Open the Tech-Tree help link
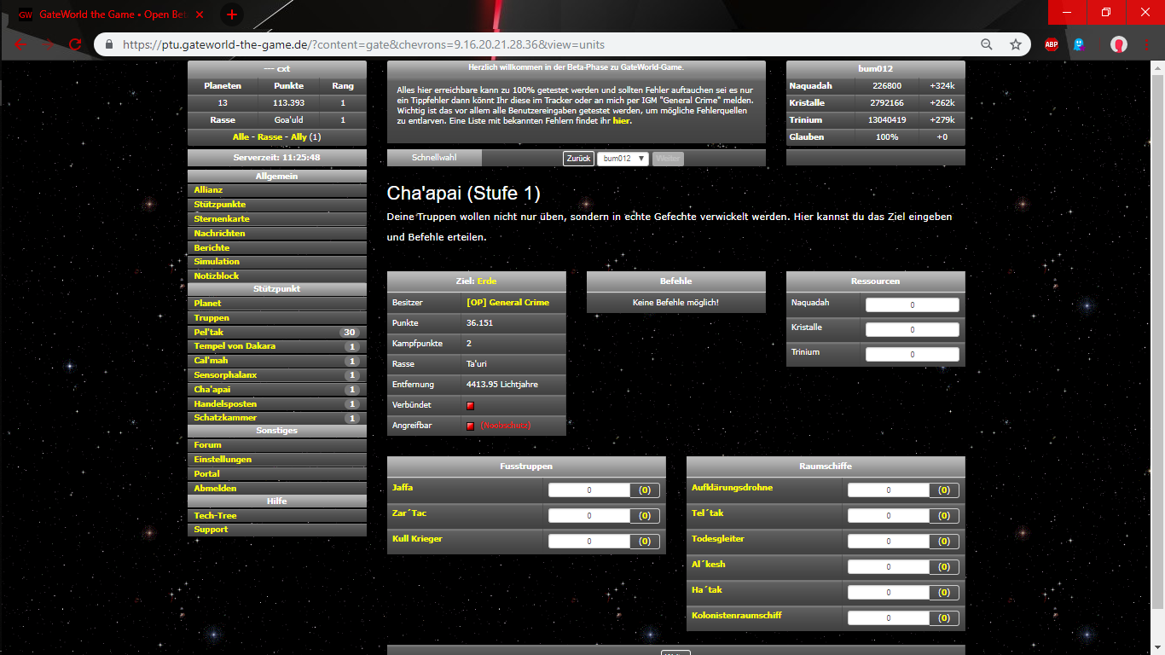 coord(215,516)
